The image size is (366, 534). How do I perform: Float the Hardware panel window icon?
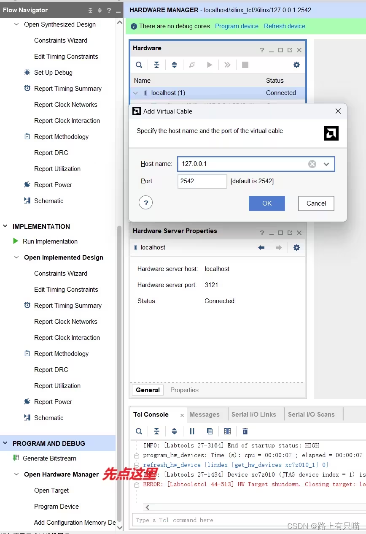(290, 50)
